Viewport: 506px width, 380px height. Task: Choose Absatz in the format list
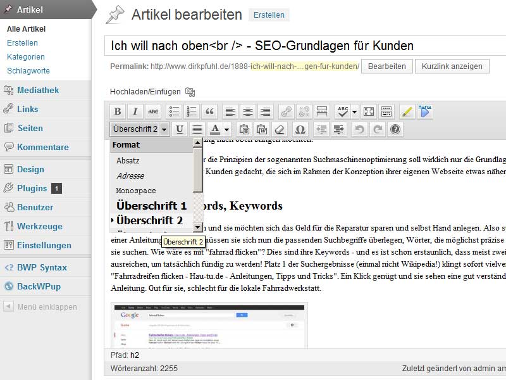128,161
